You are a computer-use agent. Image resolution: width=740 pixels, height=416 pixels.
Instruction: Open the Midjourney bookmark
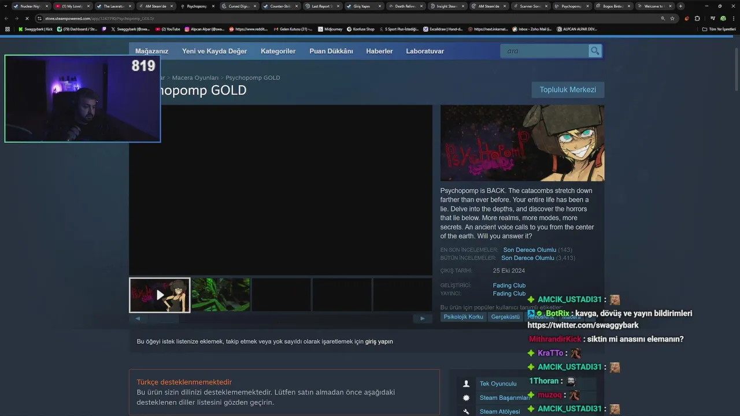330,29
